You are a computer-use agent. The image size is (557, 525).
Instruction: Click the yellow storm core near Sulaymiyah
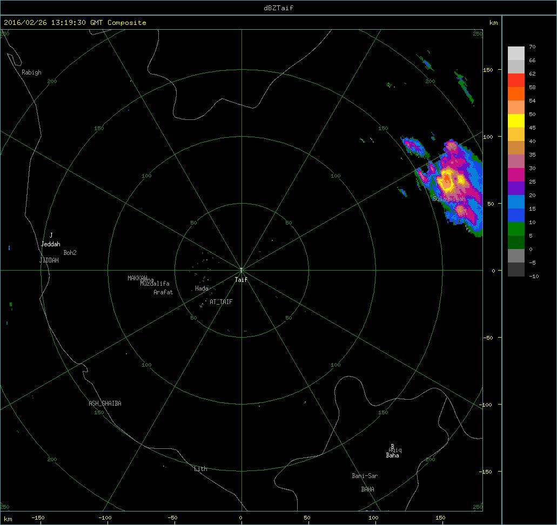pos(445,180)
